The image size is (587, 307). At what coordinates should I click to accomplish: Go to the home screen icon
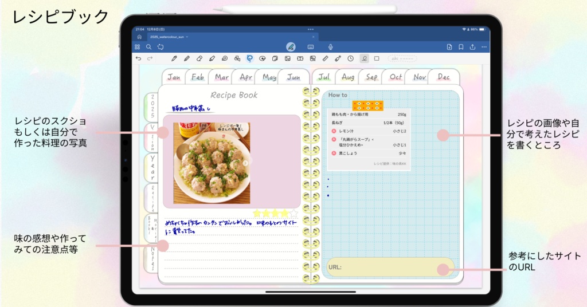pyautogui.click(x=139, y=37)
